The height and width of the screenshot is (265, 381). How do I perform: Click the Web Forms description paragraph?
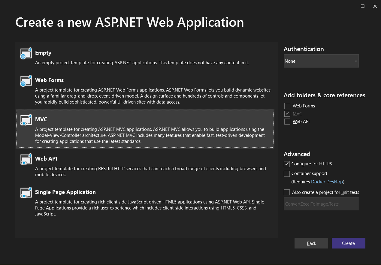[x=153, y=96]
